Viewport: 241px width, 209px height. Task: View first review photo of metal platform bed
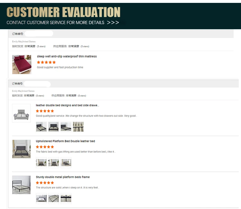tap(41, 198)
